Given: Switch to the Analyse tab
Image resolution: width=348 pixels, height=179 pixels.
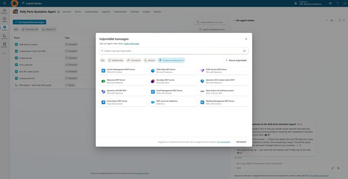Looking at the screenshot, I should (146, 12).
